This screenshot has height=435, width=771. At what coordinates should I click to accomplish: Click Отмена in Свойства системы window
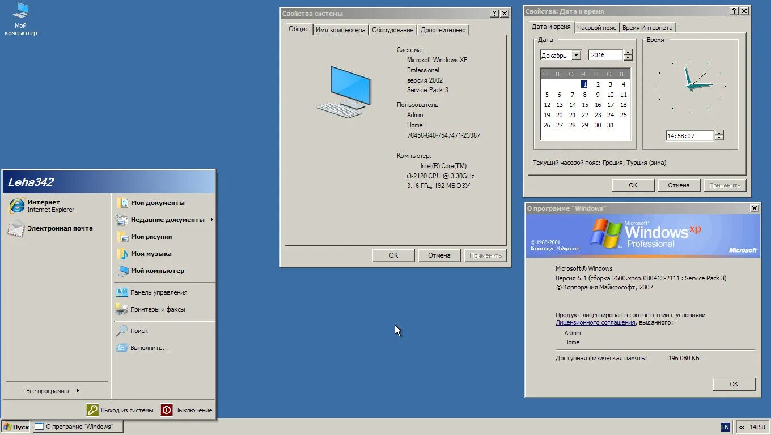pyautogui.click(x=439, y=255)
